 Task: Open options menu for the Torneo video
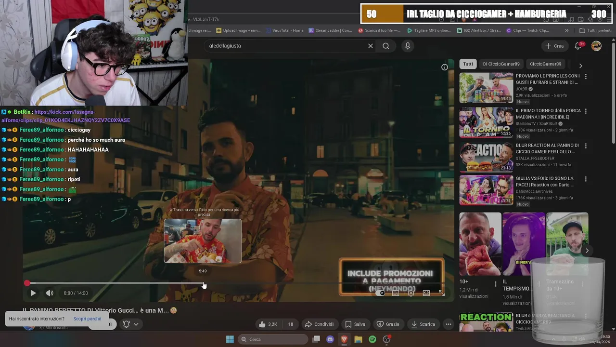pos(586,111)
